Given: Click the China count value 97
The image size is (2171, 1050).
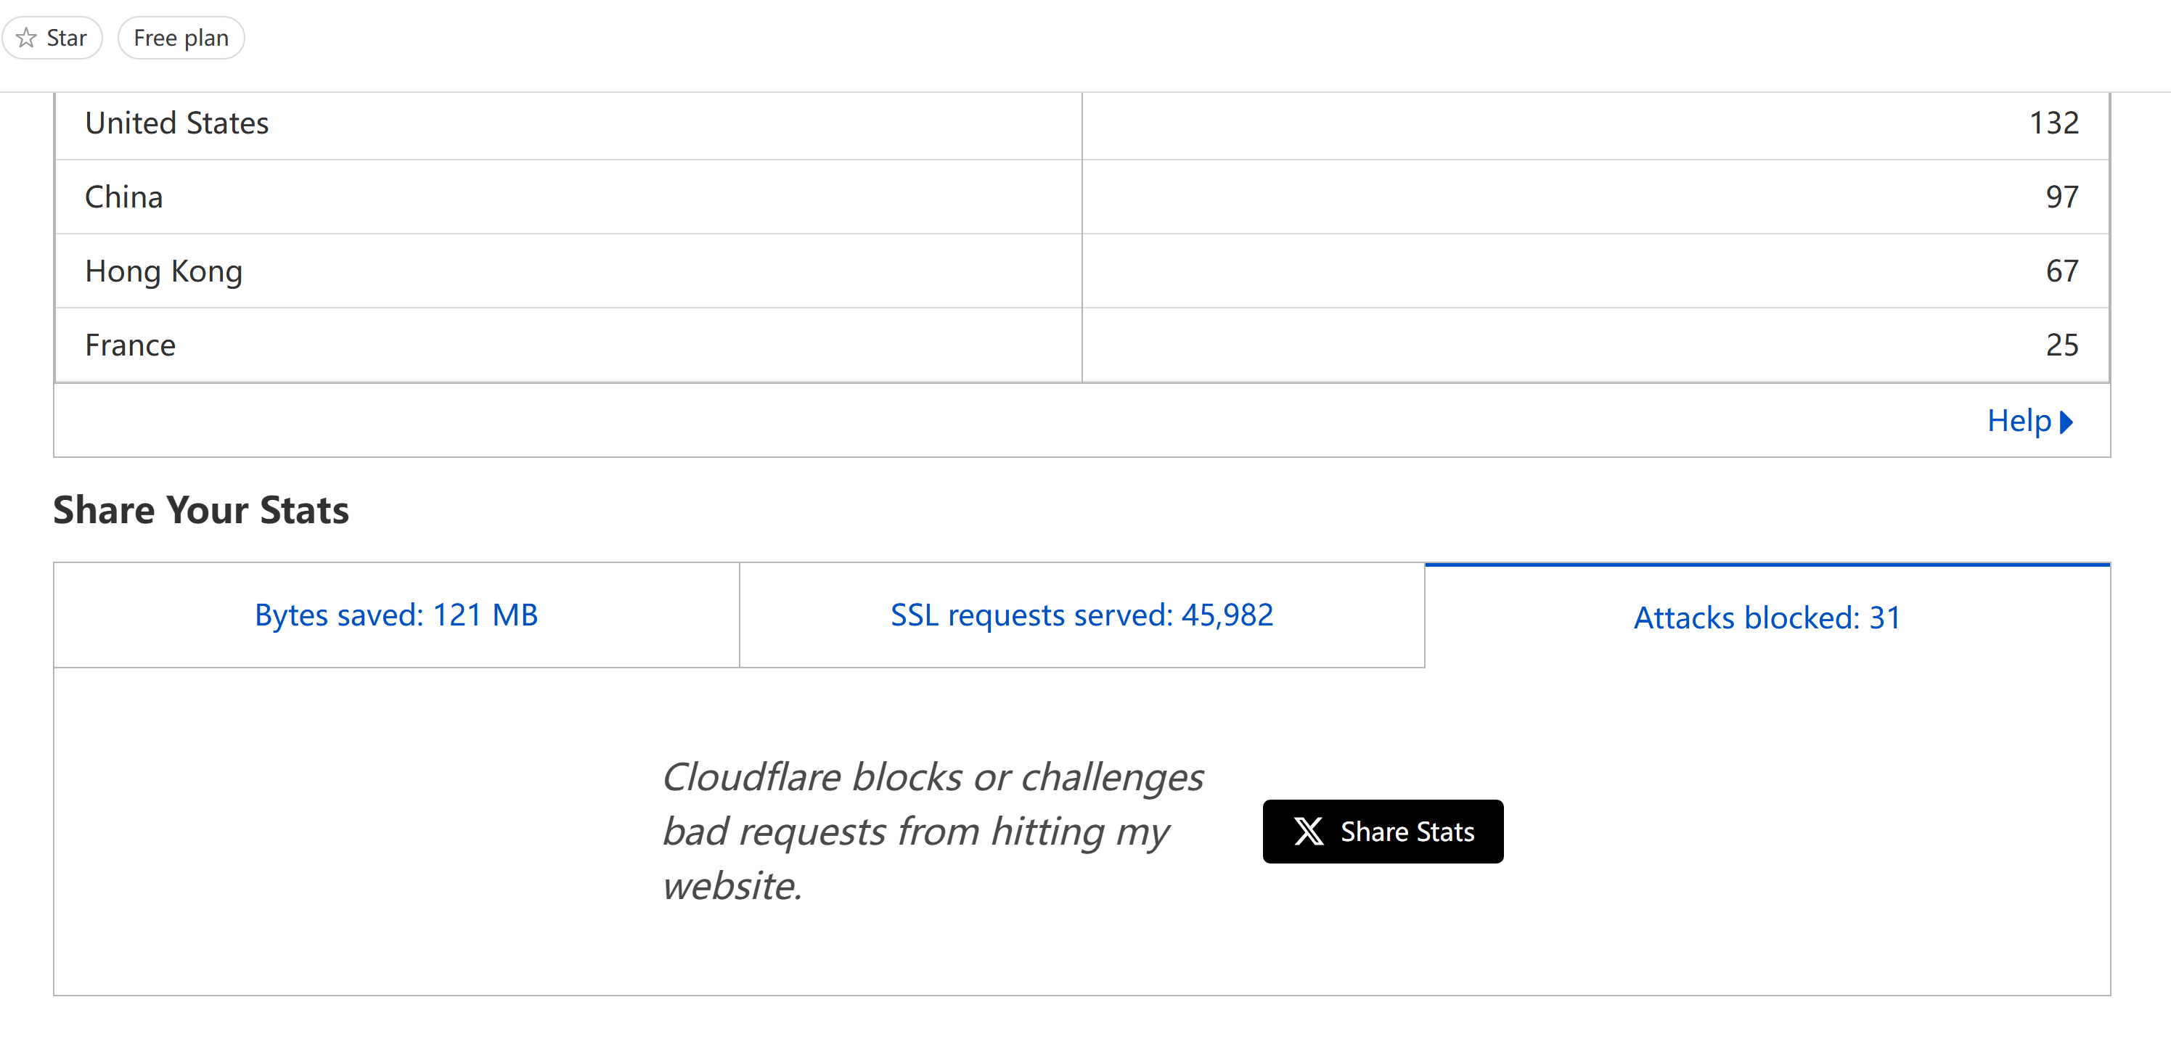Looking at the screenshot, I should pyautogui.click(x=2062, y=197).
